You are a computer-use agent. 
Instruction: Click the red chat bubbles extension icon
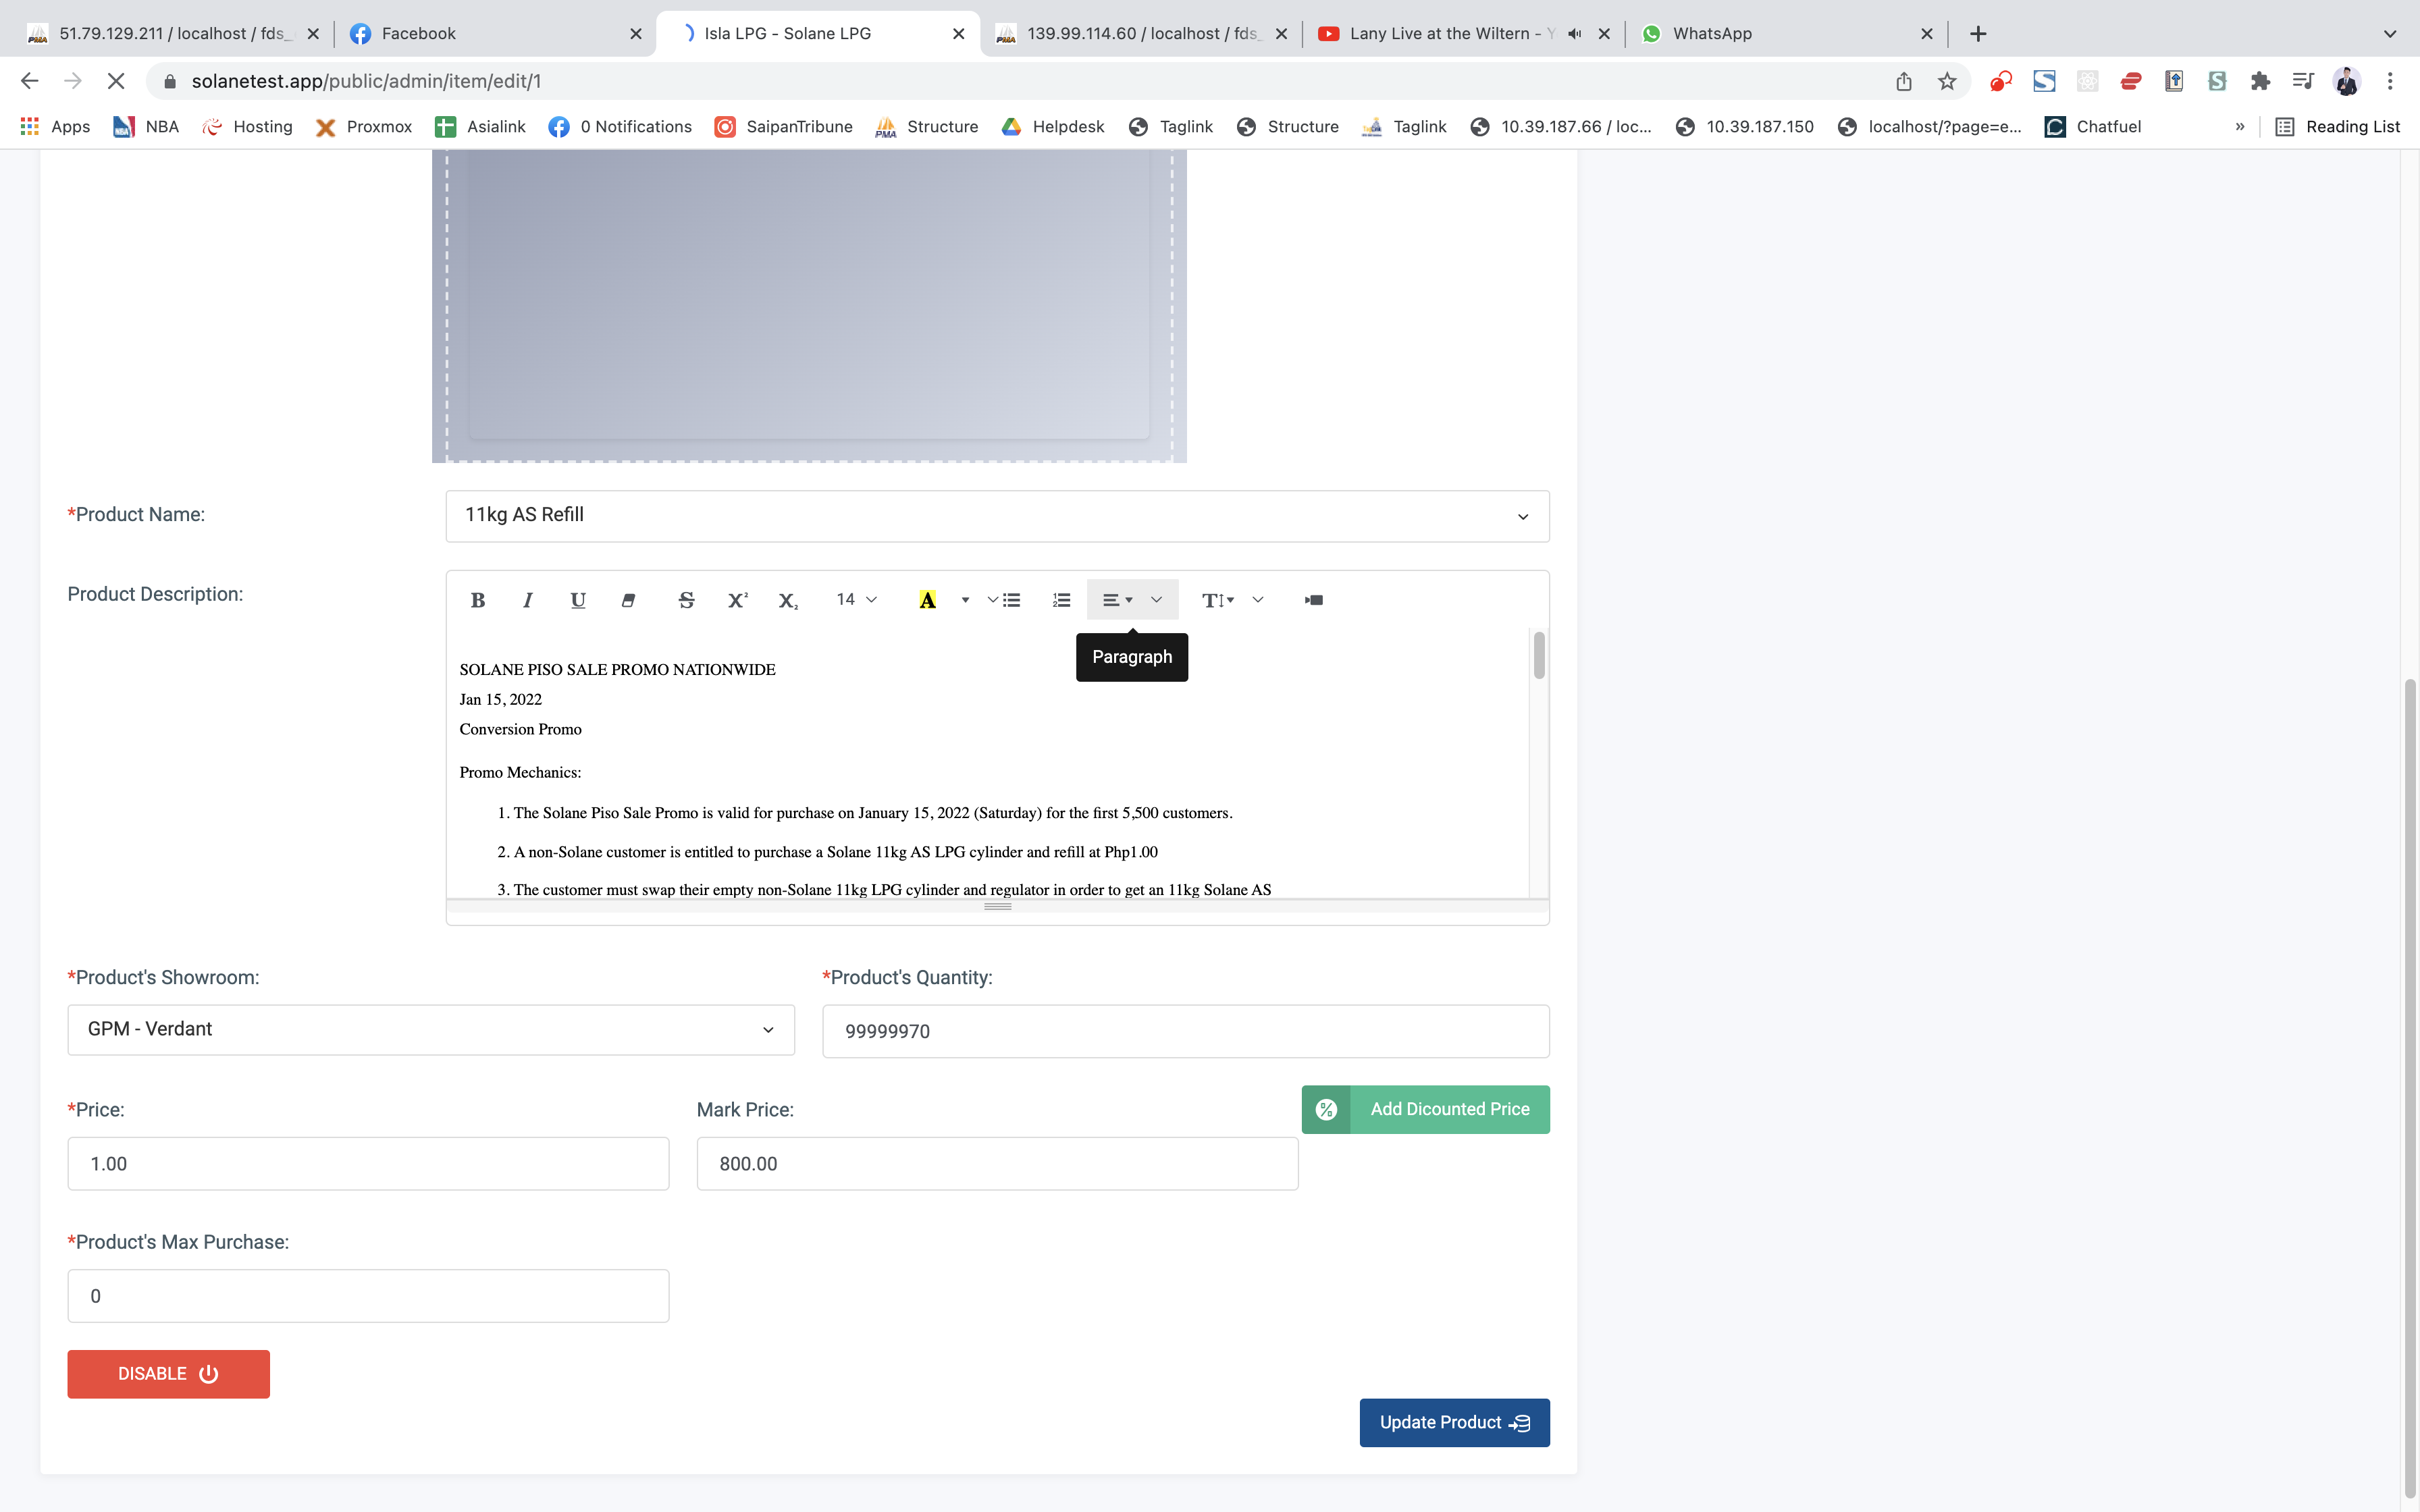[x=2000, y=81]
